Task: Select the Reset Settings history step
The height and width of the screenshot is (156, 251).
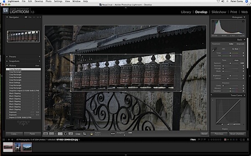Action: click(x=23, y=83)
